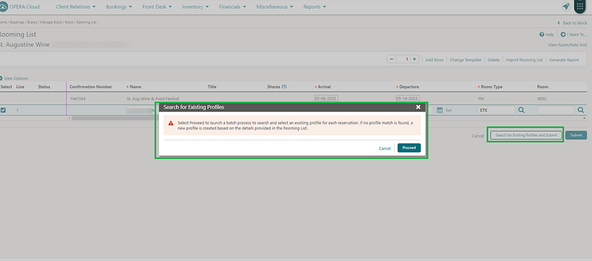Image resolution: width=592 pixels, height=261 pixels.
Task: Expand the Client Relations menu
Action: [x=76, y=6]
